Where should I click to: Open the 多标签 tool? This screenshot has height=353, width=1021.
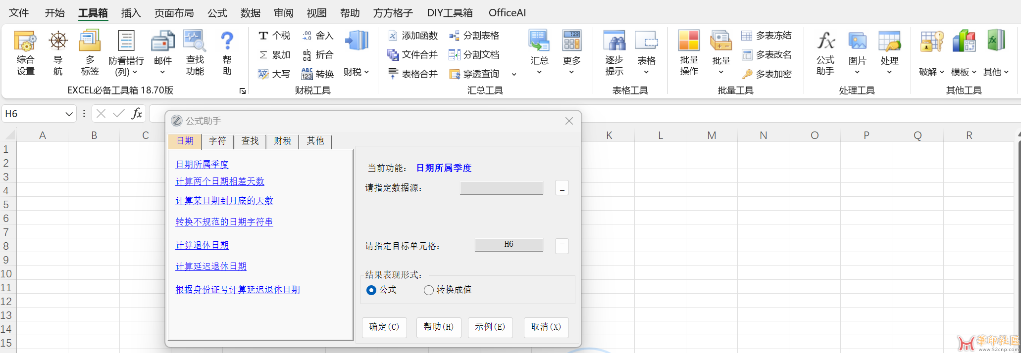[x=90, y=53]
